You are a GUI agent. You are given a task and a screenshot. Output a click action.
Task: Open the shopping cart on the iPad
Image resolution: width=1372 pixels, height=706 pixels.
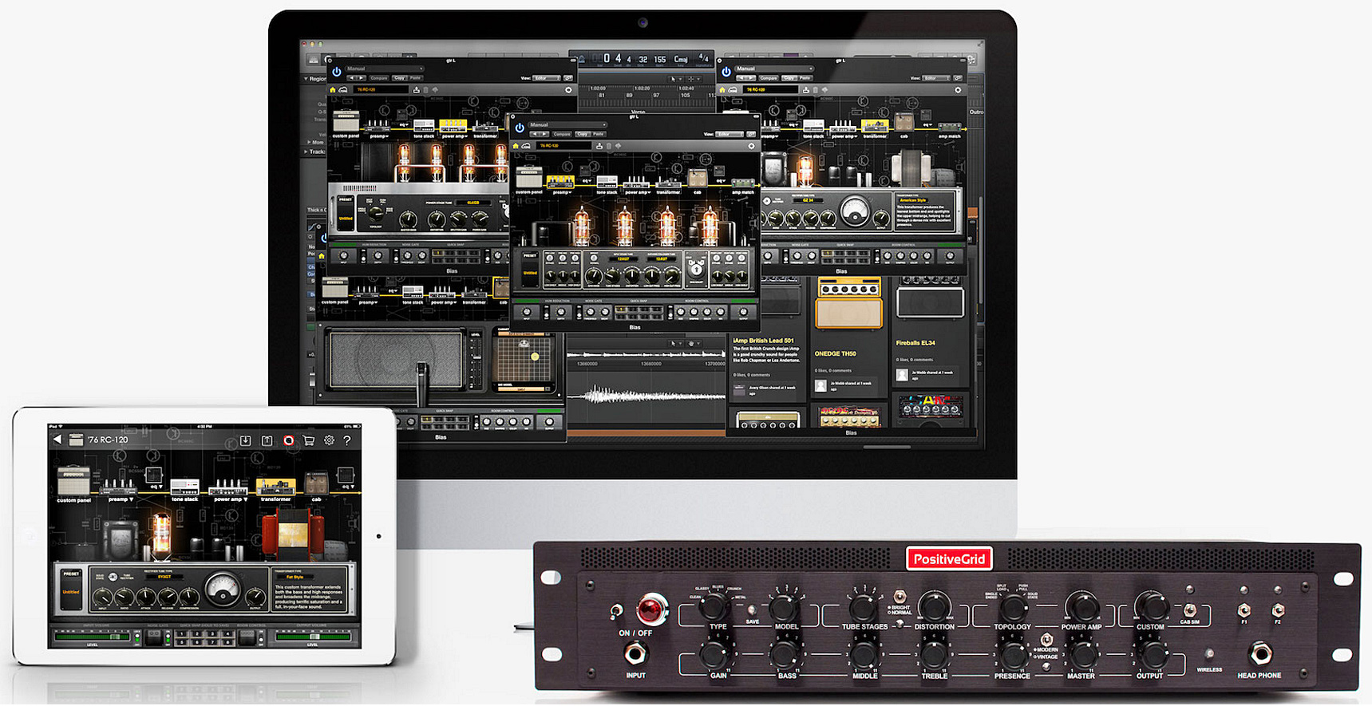point(309,440)
